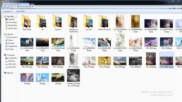Click фотки на загрузку in address bar
The image size is (182, 102).
(x=24, y=7)
